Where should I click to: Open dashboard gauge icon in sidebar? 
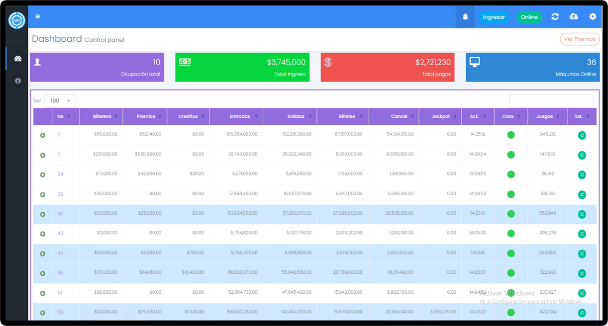coord(18,59)
